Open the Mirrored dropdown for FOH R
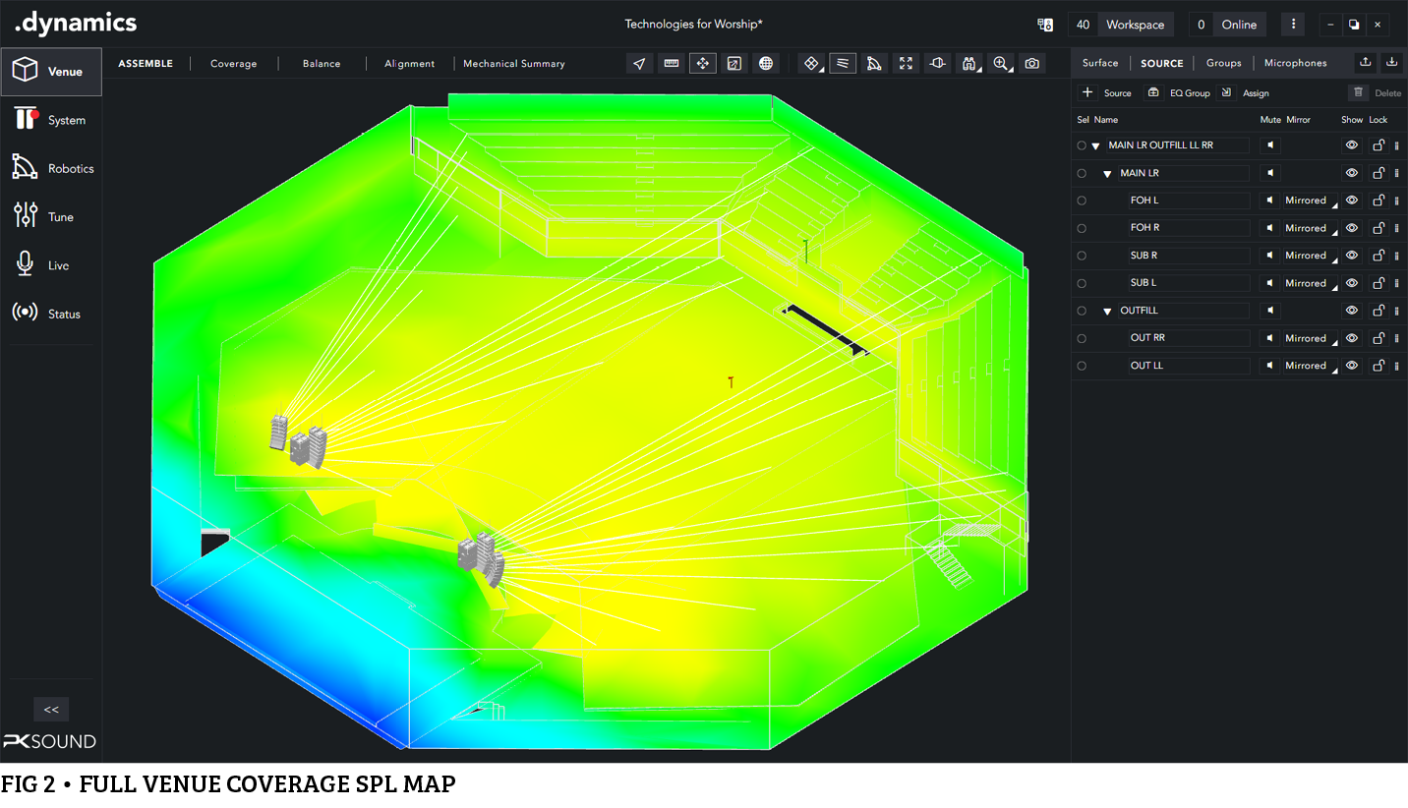The height and width of the screenshot is (808, 1408). point(1310,228)
